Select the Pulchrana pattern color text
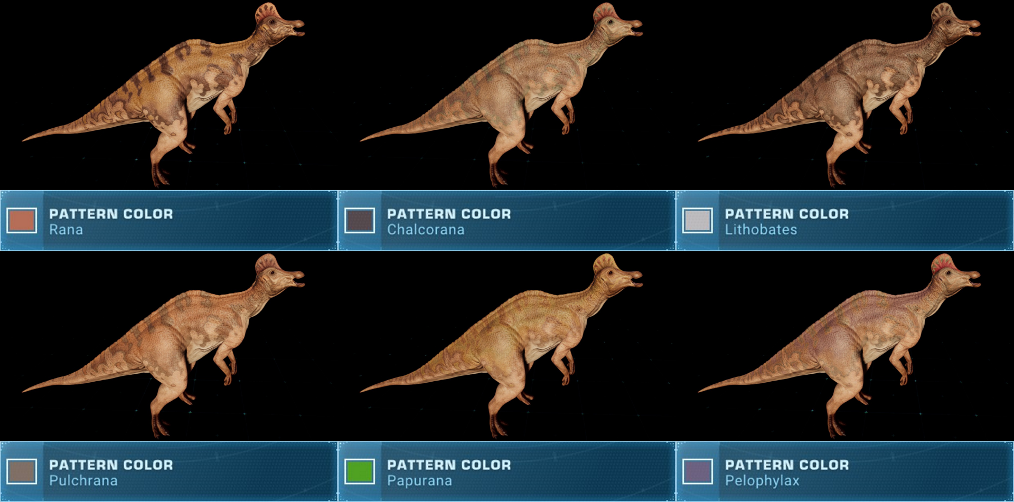The height and width of the screenshot is (502, 1014). coord(83,480)
